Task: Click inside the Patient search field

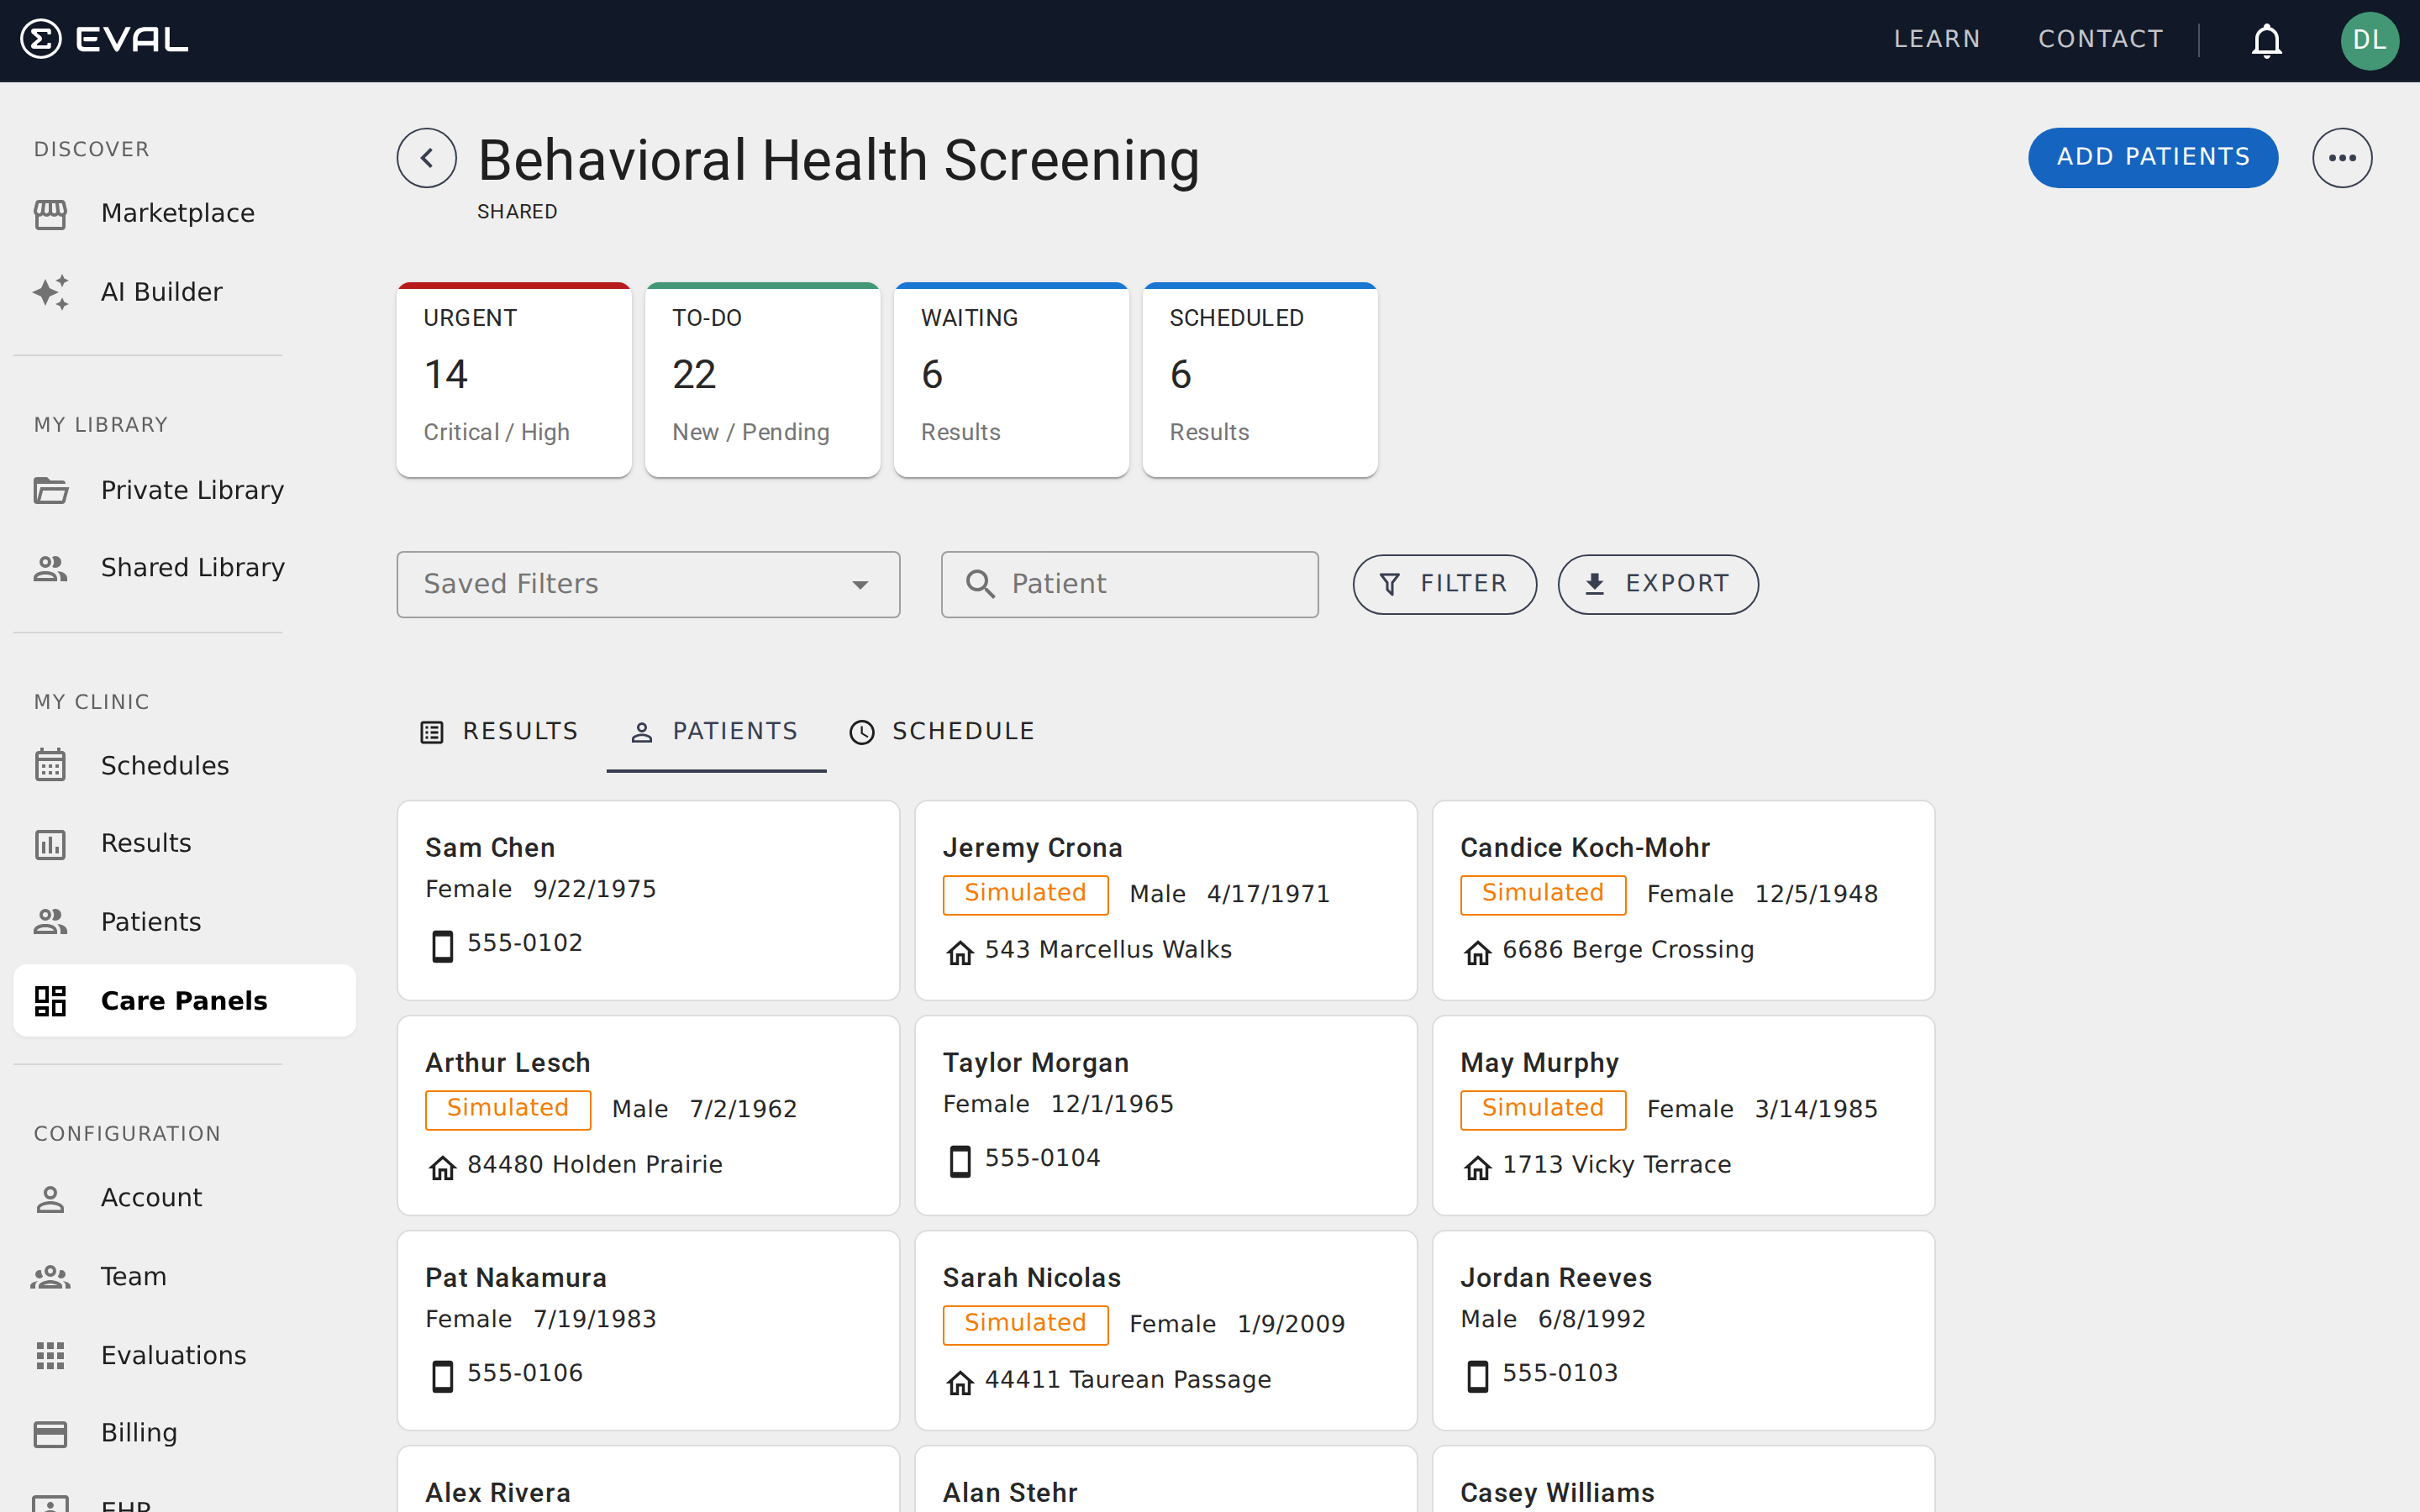Action: click(x=1130, y=584)
